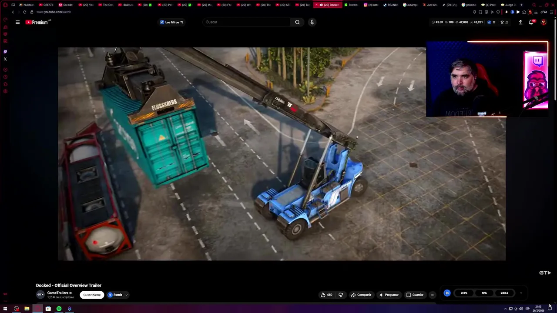Switch to the Just Cre browser tab
This screenshot has height=313, width=557.
click(430, 5)
